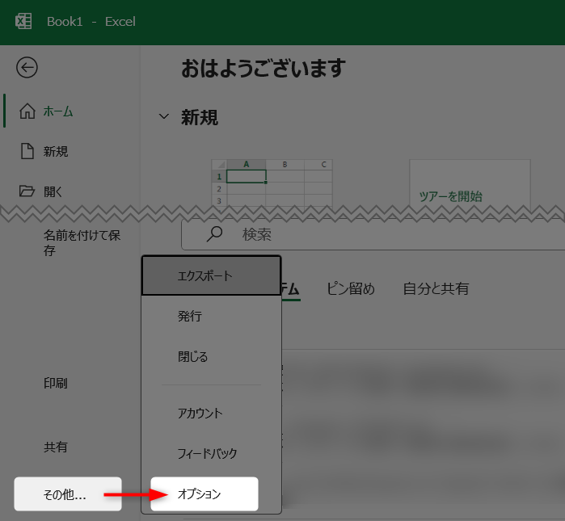The height and width of the screenshot is (521, 565).
Task: Click the おはようございます heading
Action: pos(264,68)
